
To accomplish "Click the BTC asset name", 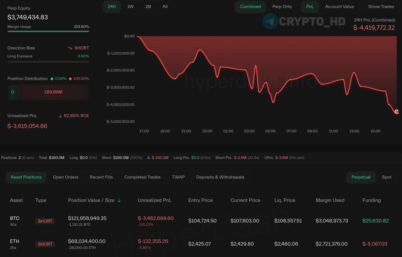I will 14,218.
